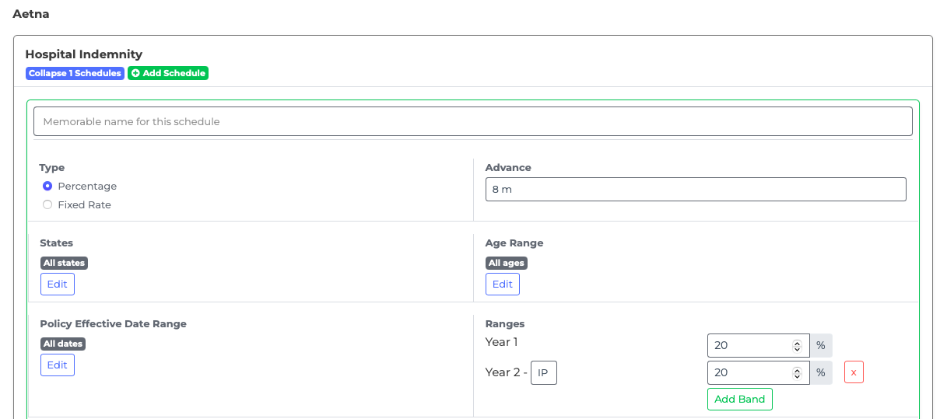Screen dimensions: 940x419
Task: Click the schedule memorable name field
Action: (472, 121)
